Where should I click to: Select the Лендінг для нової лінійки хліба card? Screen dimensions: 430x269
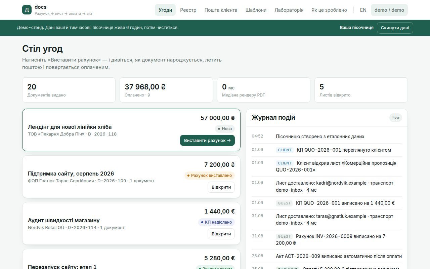point(131,130)
